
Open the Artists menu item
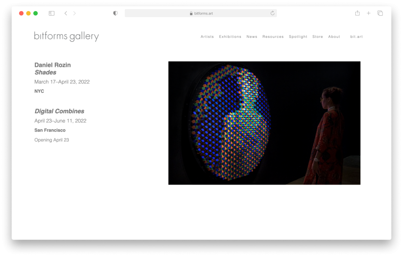tap(207, 37)
